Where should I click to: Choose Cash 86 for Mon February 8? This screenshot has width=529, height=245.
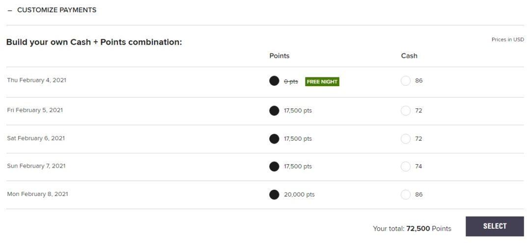406,195
